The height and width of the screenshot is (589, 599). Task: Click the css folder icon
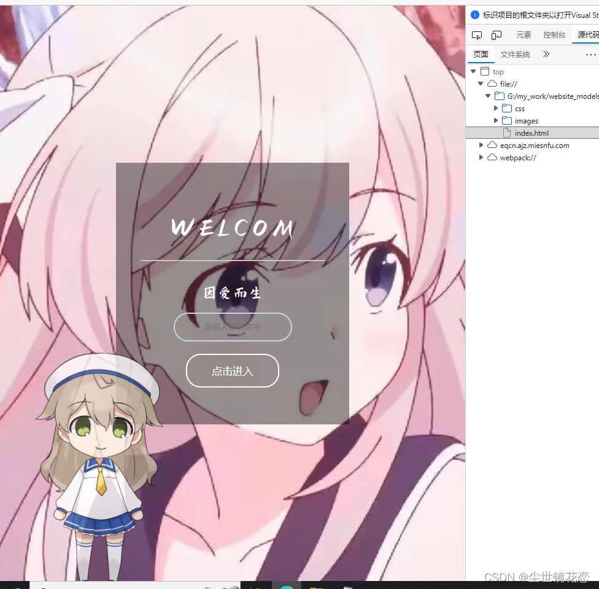click(x=507, y=108)
